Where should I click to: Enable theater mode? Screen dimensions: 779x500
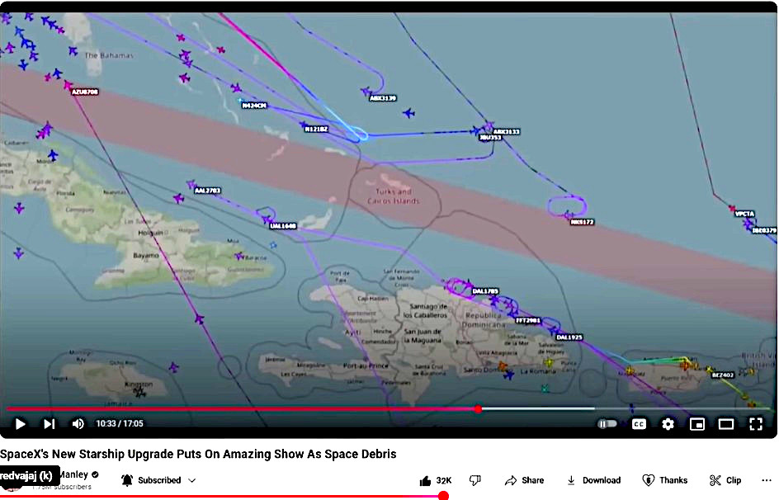coord(726,424)
